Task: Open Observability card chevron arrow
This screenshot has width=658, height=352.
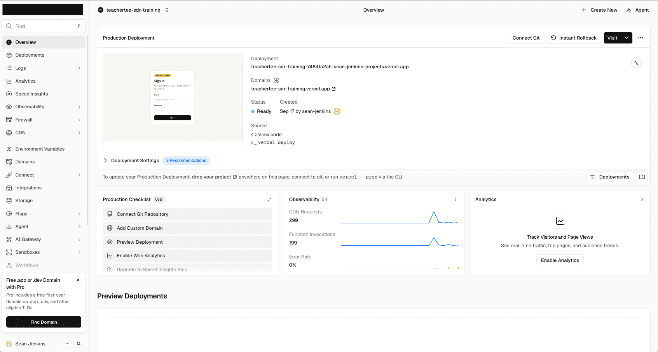Action: pyautogui.click(x=456, y=199)
